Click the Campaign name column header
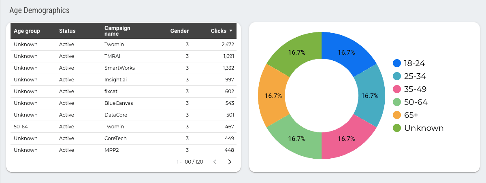Screen dimensions: 486x183 (x=117, y=31)
